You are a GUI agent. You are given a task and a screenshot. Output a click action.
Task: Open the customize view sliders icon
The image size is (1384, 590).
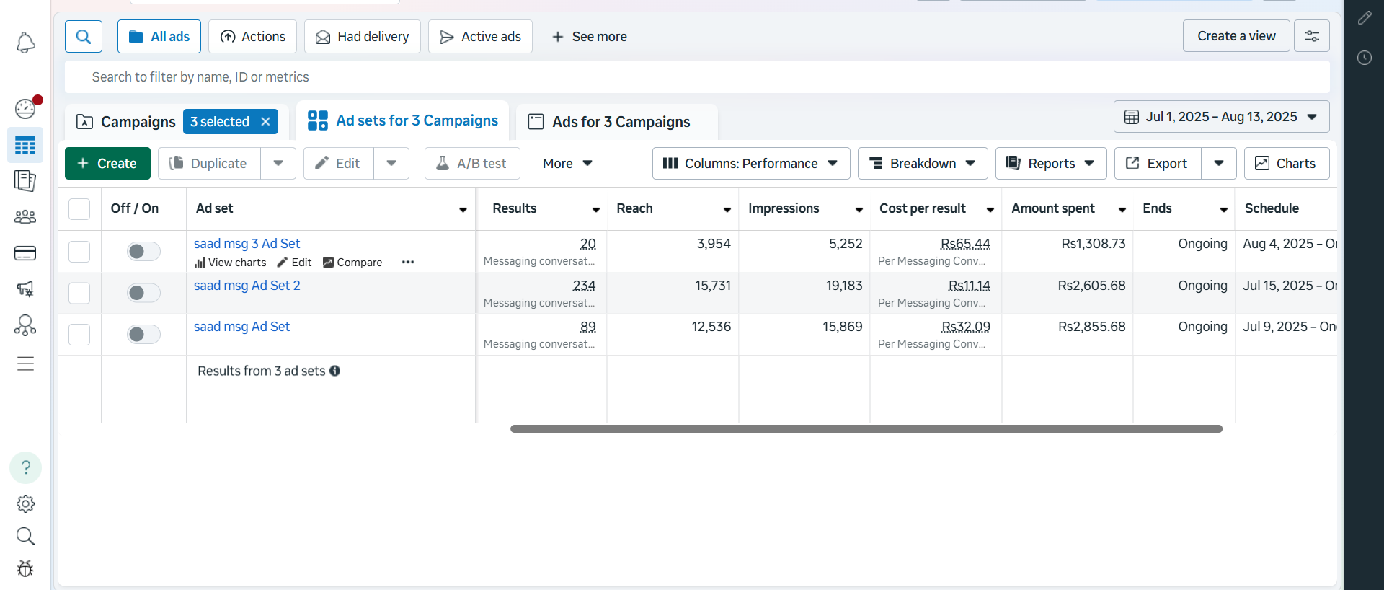(x=1311, y=36)
